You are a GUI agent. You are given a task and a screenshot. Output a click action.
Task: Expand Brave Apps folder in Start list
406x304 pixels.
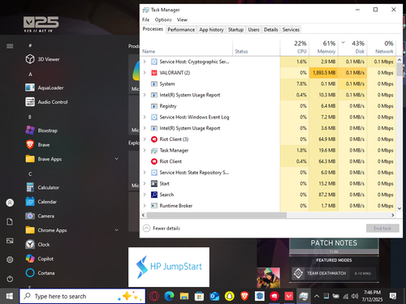click(117, 159)
